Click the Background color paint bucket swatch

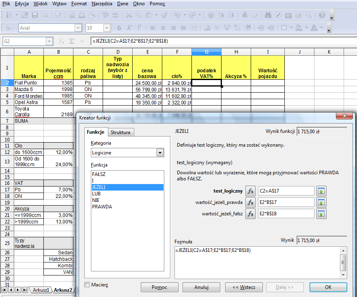click(x=299, y=28)
